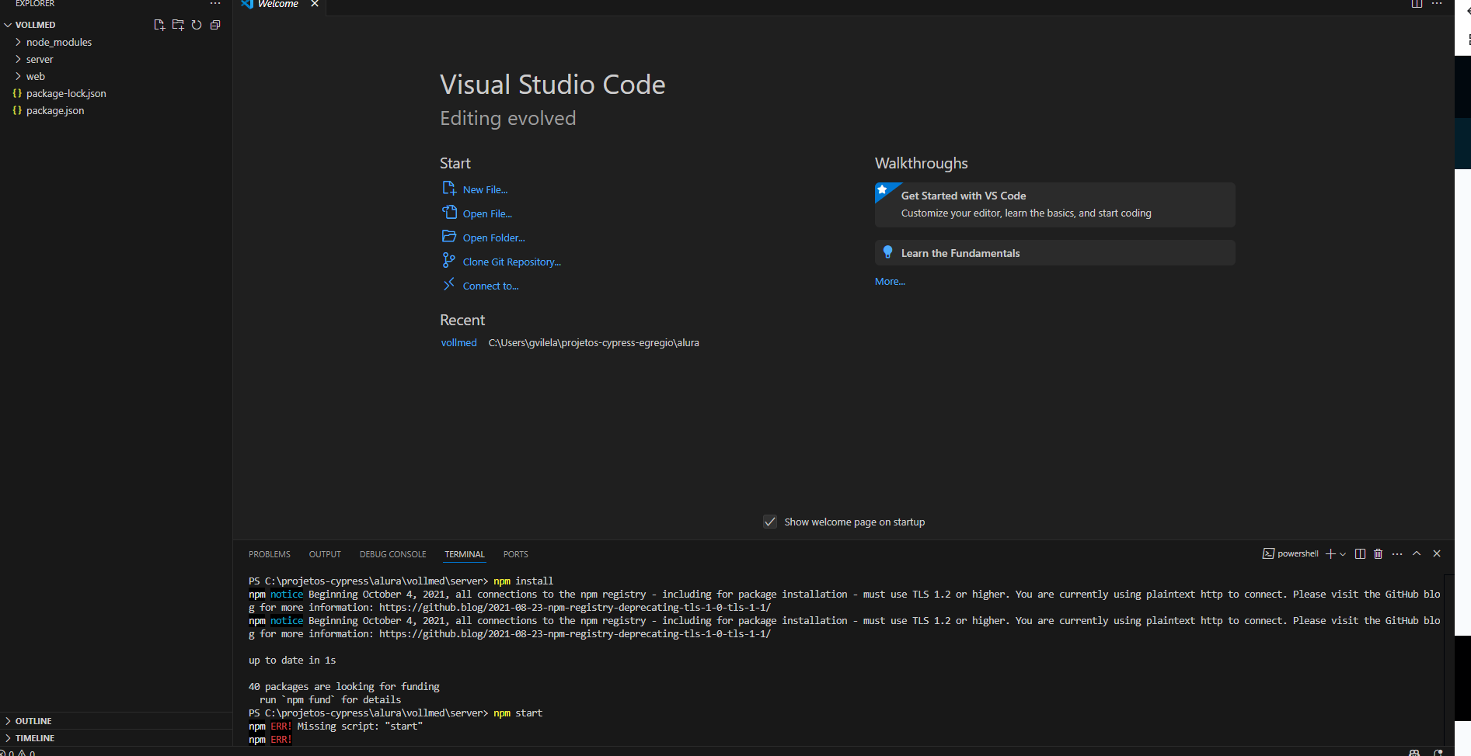Click the JSON braces icon beside package.json
The image size is (1471, 756).
[x=17, y=110]
